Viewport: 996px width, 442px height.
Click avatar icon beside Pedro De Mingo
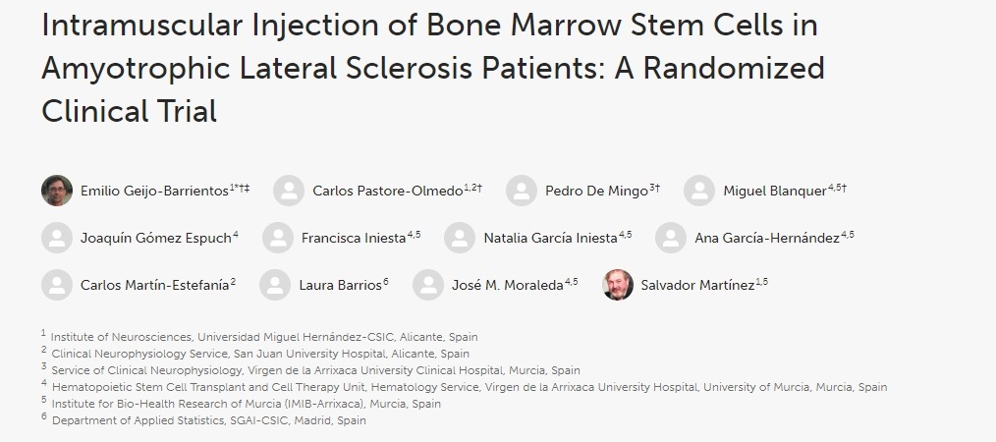pos(522,191)
